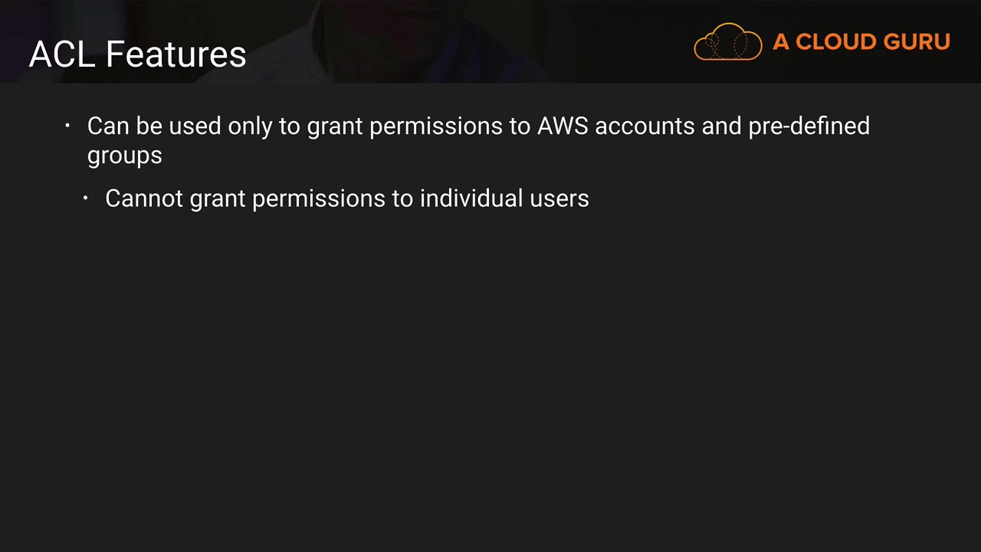The height and width of the screenshot is (552, 981).
Task: Click the word "Can" starting the first bullet
Action: (x=107, y=126)
